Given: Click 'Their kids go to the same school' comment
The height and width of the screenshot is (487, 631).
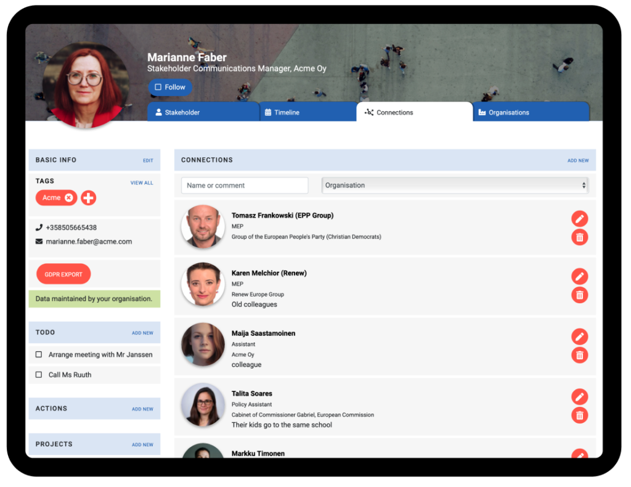Looking at the screenshot, I should [282, 425].
